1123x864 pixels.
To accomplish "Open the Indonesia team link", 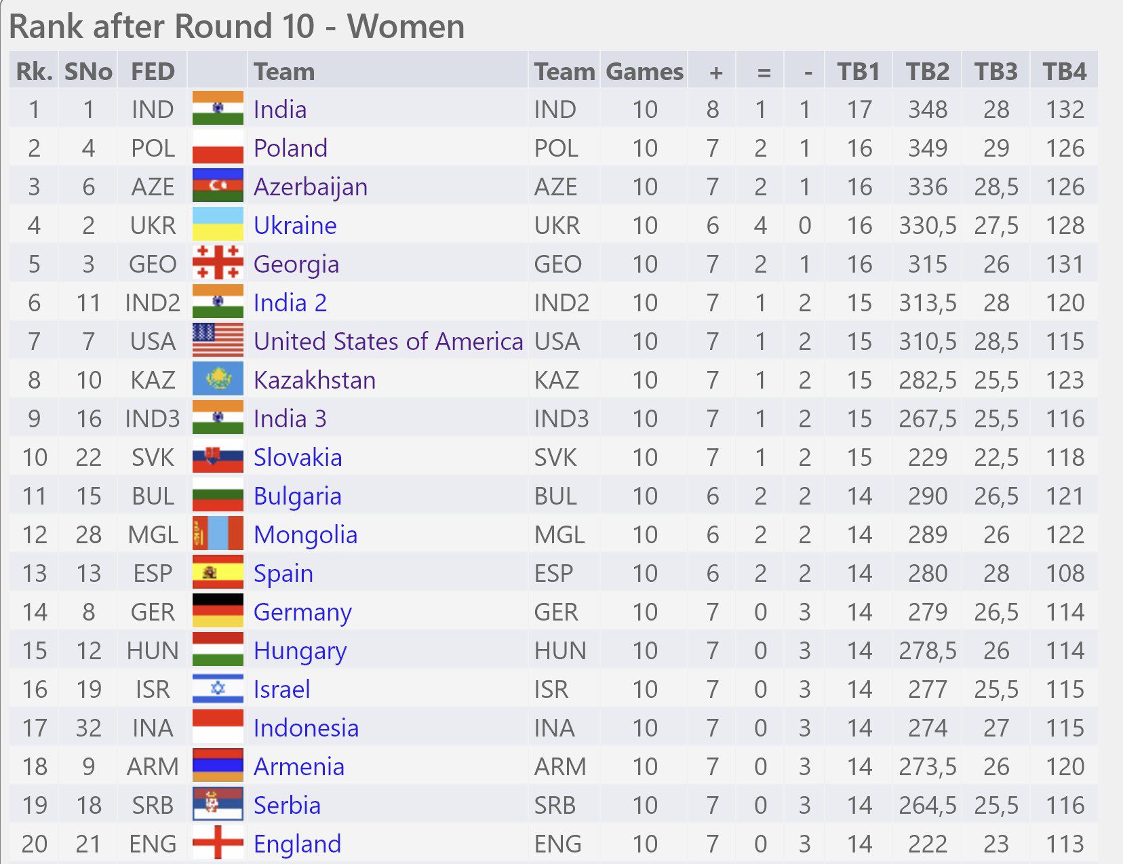I will click(306, 728).
